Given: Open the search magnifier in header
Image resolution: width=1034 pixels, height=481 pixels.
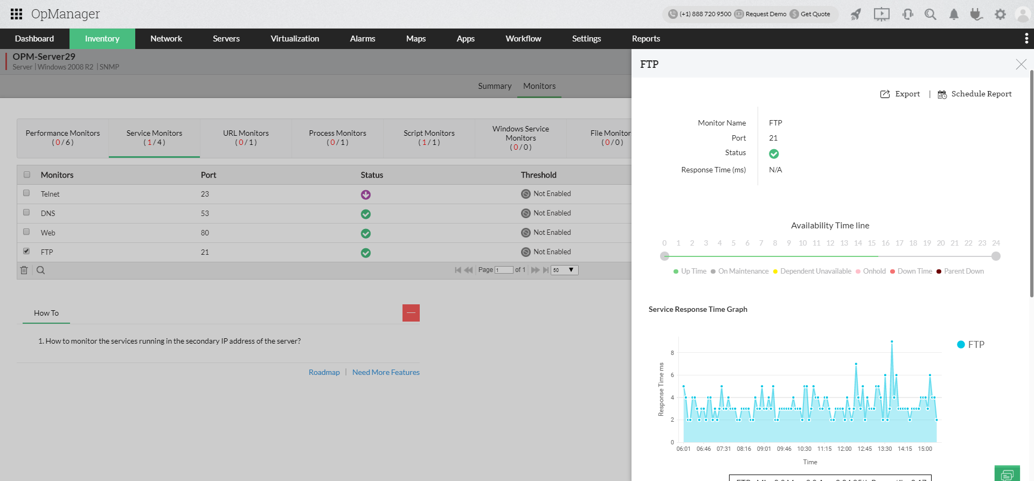Looking at the screenshot, I should (931, 14).
